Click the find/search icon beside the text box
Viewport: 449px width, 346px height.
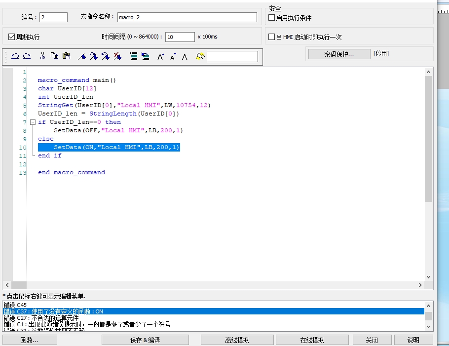[x=200, y=57]
